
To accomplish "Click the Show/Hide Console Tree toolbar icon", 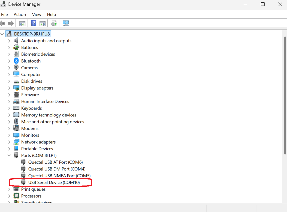I will coord(22,23).
